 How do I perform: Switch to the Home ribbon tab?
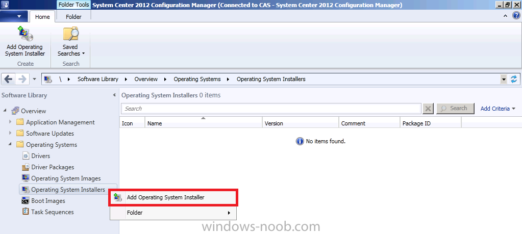tap(42, 17)
